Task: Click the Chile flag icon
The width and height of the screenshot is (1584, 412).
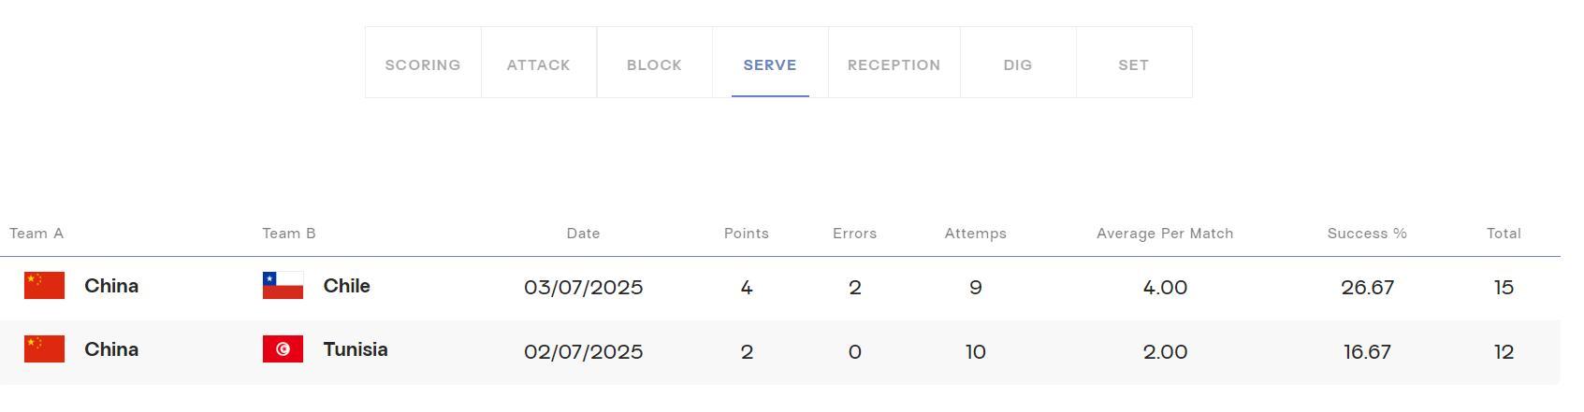Action: coord(283,286)
